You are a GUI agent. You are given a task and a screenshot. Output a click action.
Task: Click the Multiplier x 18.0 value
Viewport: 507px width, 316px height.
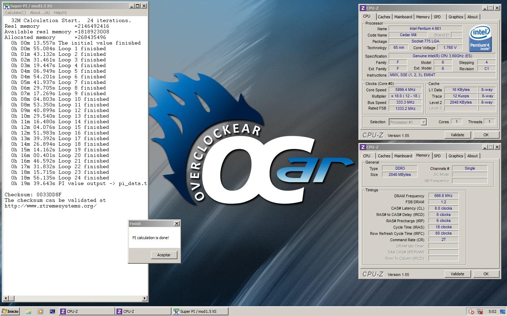(x=405, y=96)
